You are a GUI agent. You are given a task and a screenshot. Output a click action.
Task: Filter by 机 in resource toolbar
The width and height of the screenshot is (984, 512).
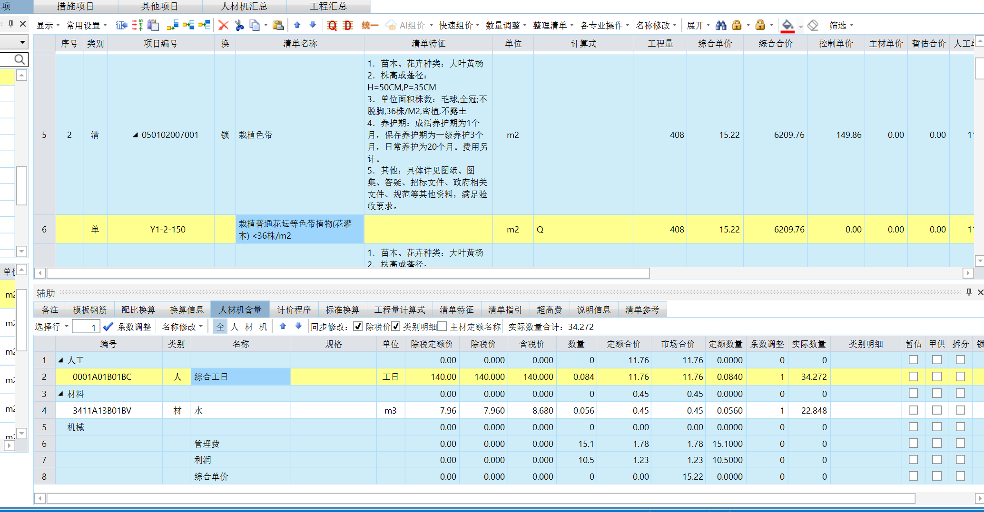tap(263, 327)
